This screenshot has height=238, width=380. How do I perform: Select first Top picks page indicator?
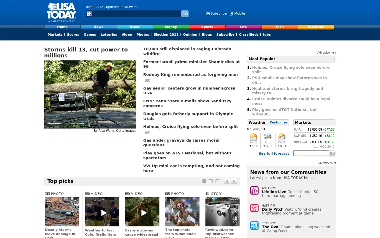pyautogui.click(x=204, y=181)
